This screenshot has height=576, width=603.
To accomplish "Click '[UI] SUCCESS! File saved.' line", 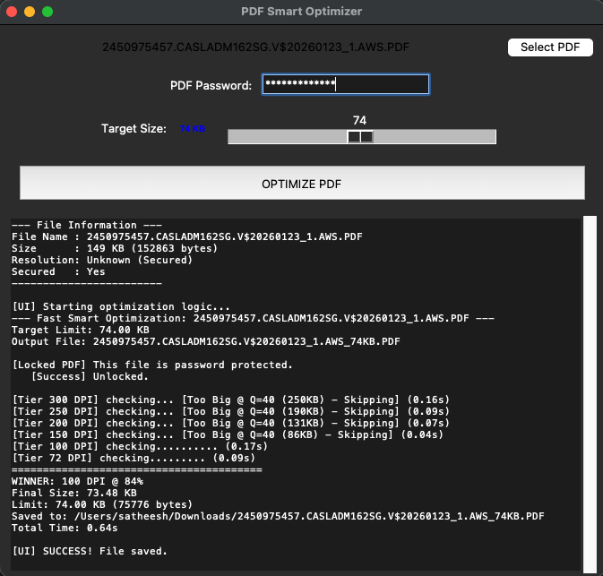I will pos(90,551).
